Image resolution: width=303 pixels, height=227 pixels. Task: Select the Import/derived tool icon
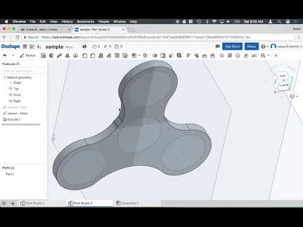pos(246,55)
